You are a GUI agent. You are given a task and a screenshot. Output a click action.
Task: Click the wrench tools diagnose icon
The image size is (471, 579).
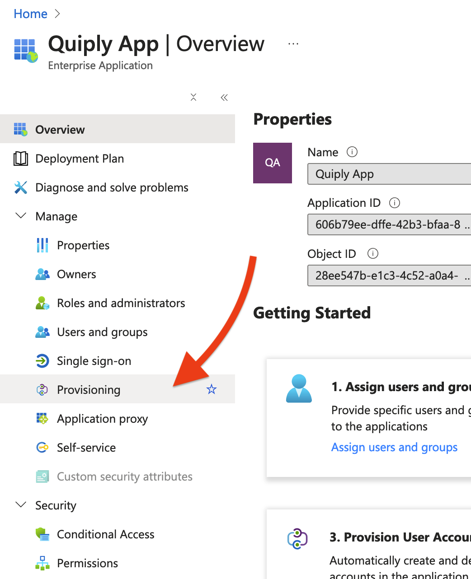[x=21, y=187]
